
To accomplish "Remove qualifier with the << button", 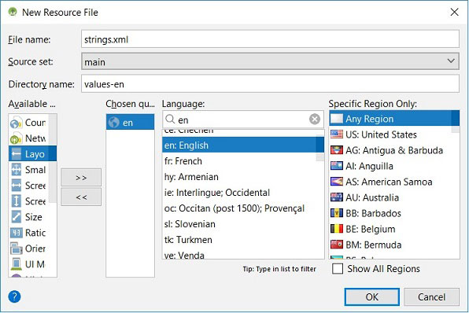I will tap(81, 197).
